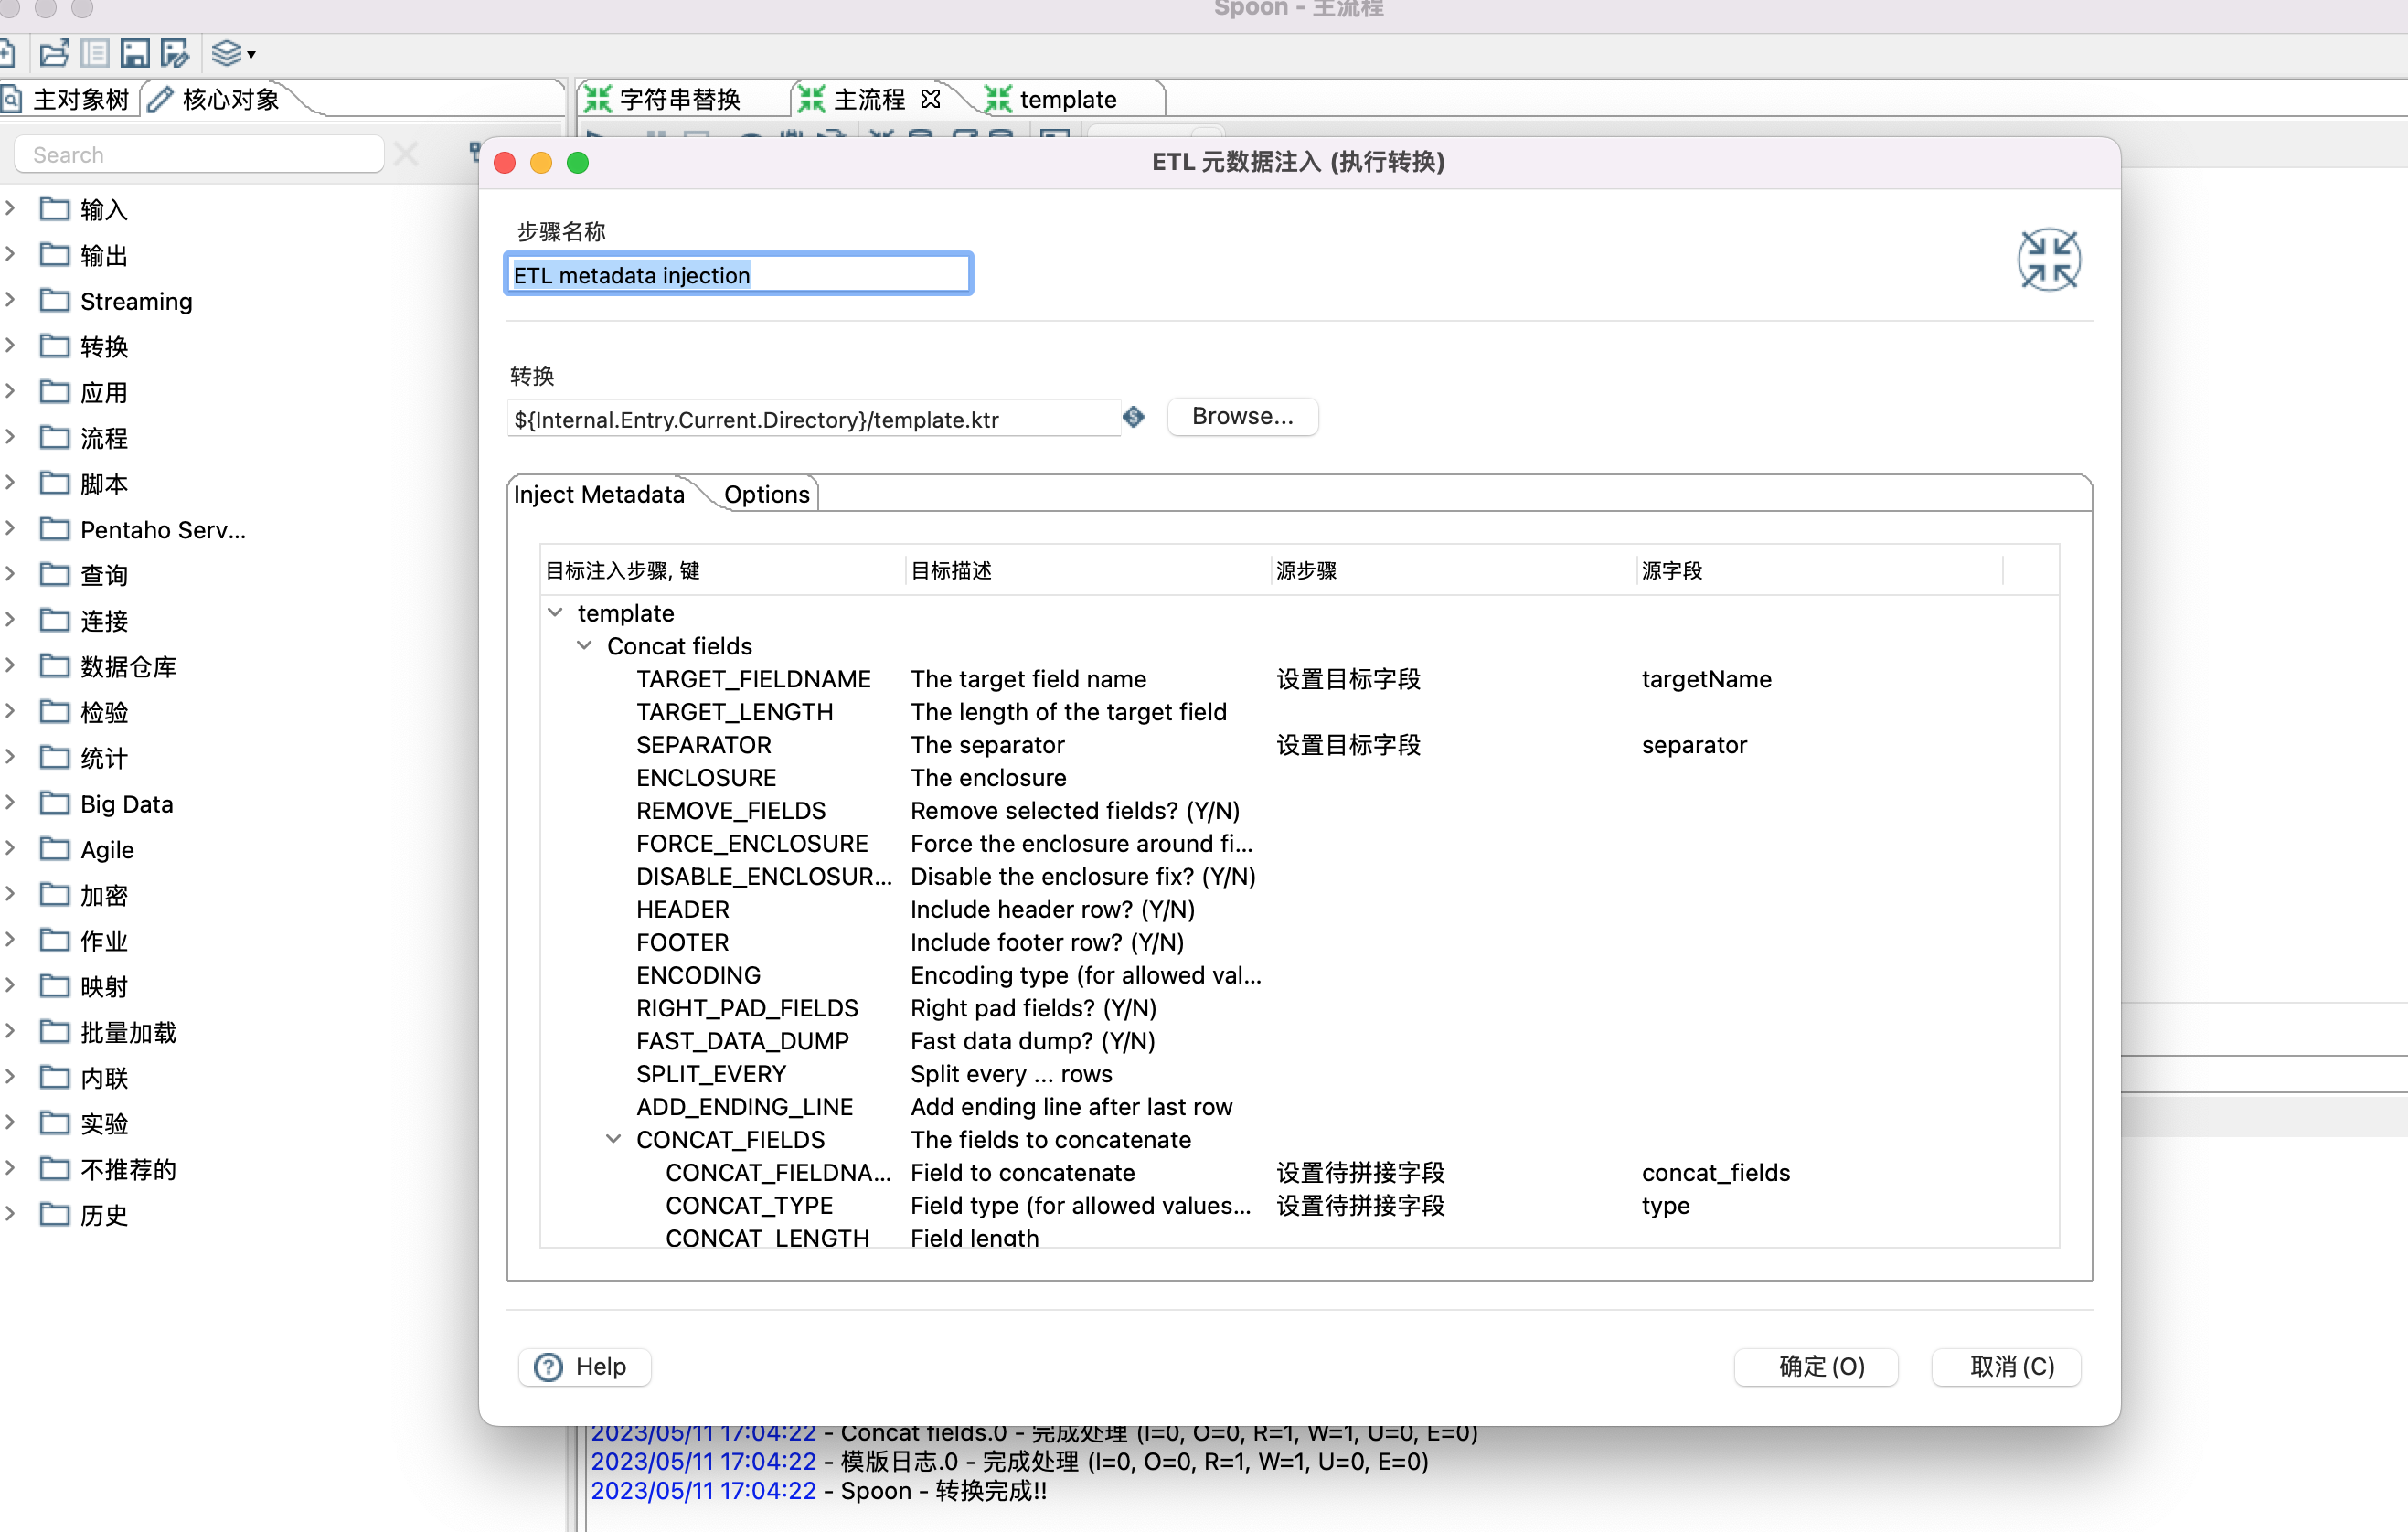Close the 主流程 tab with X
The width and height of the screenshot is (2408, 1532).
pyautogui.click(x=931, y=99)
